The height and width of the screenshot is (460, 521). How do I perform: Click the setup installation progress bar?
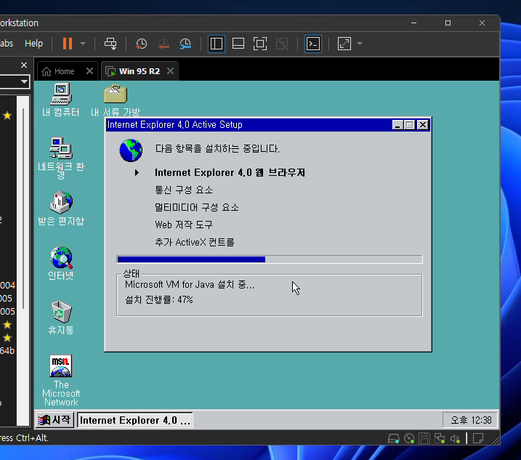(x=270, y=259)
